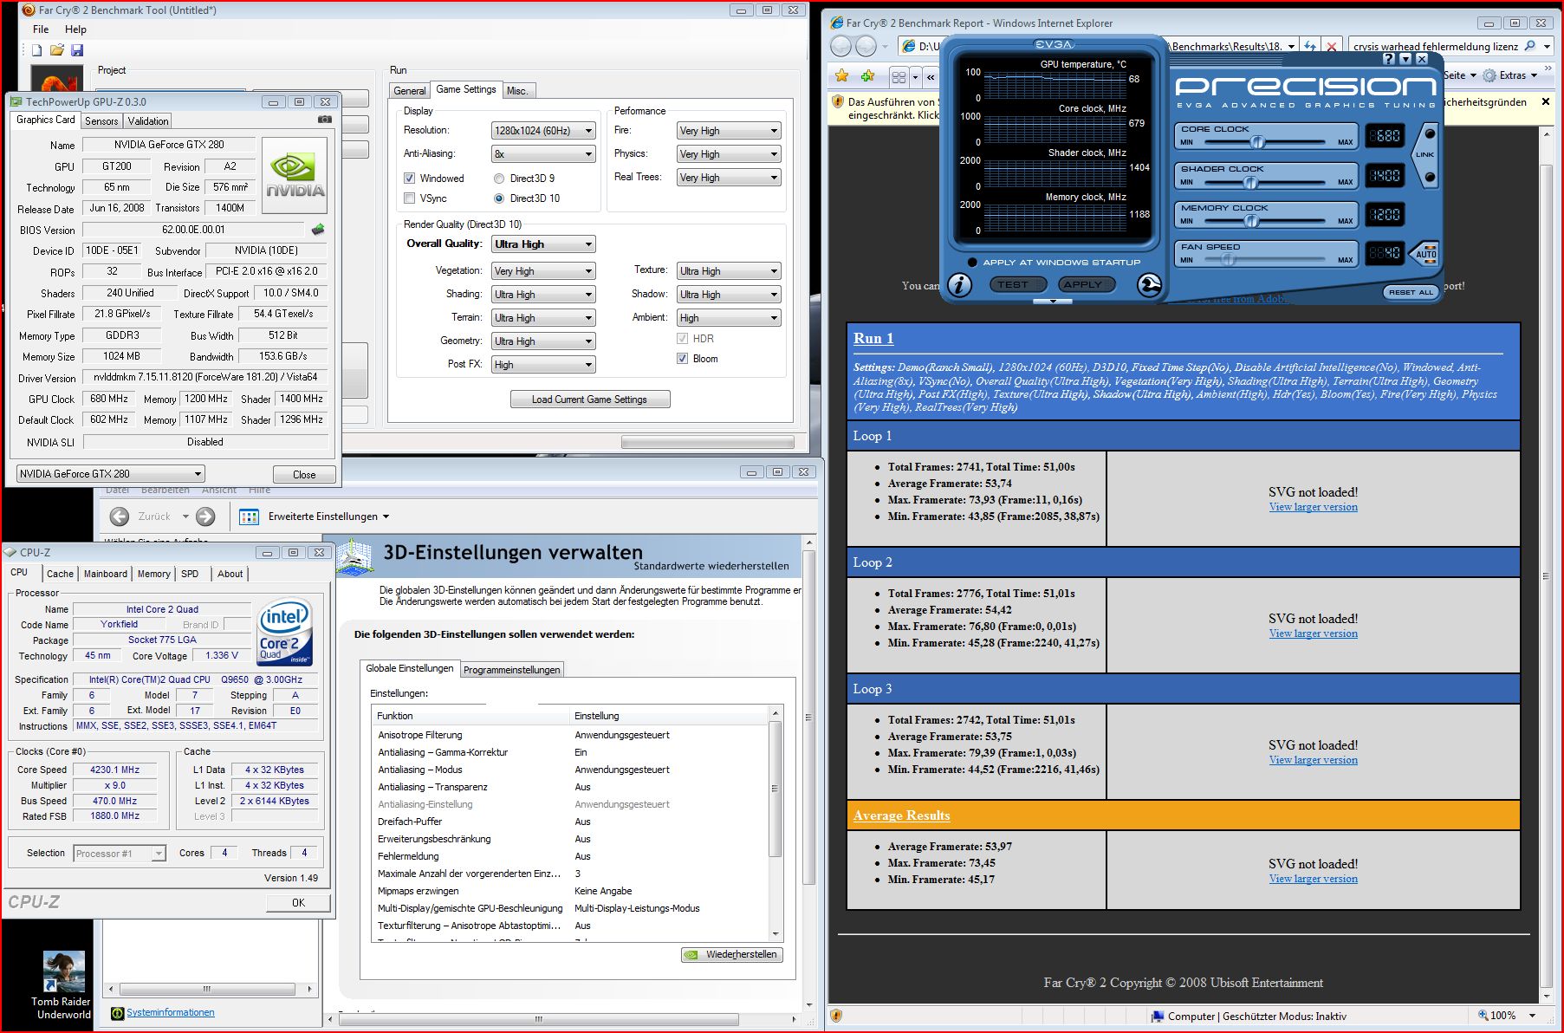Viewport: 1564px width, 1033px height.
Task: Click the Internet Explorer favorites star icon
Action: [x=841, y=76]
